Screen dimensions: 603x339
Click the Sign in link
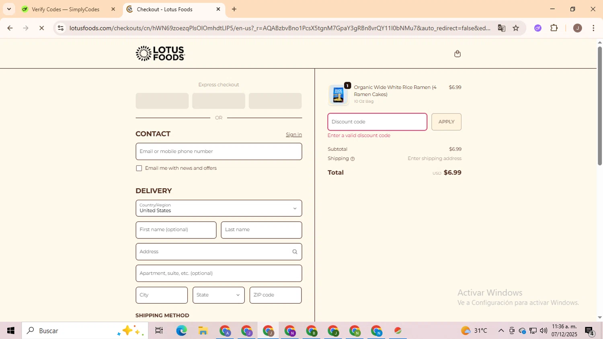point(294,135)
